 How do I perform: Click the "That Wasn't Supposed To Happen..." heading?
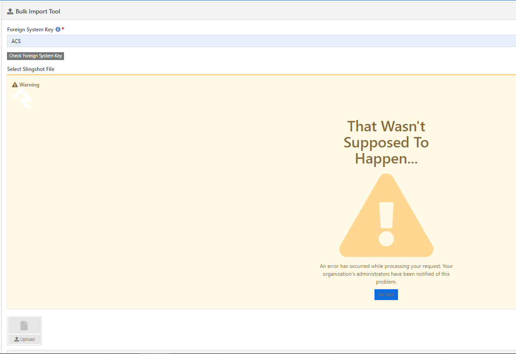386,142
